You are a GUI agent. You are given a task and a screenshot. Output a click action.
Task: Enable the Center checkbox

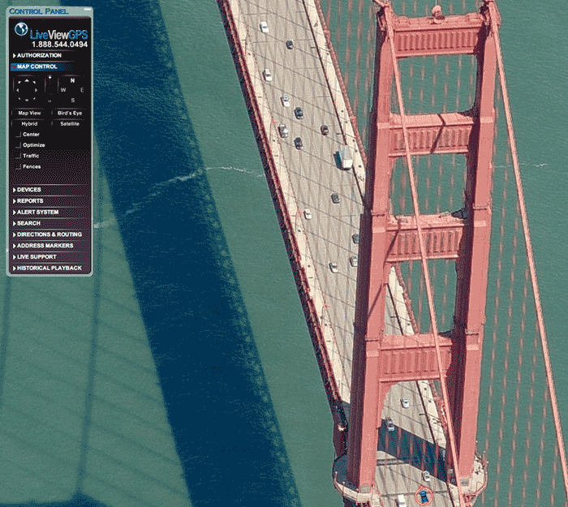19,134
